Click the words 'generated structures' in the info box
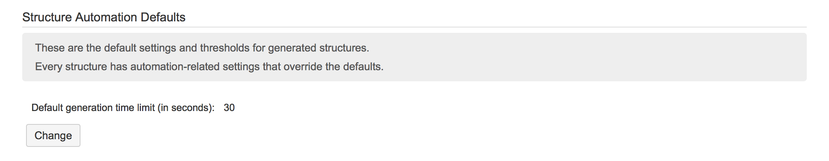Viewport: 829px width, 161px height. point(318,48)
